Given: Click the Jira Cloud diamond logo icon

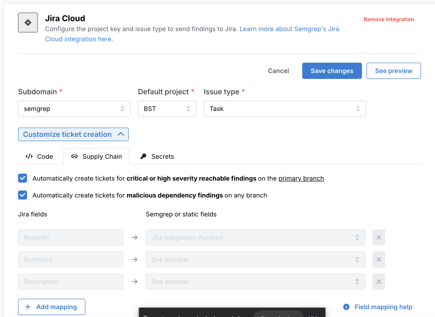Looking at the screenshot, I should point(28,23).
